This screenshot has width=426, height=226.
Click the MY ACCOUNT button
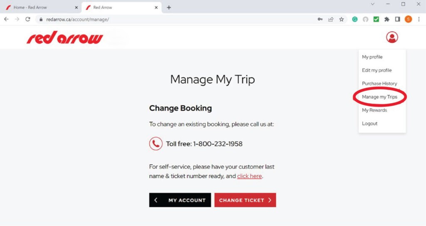(180, 200)
